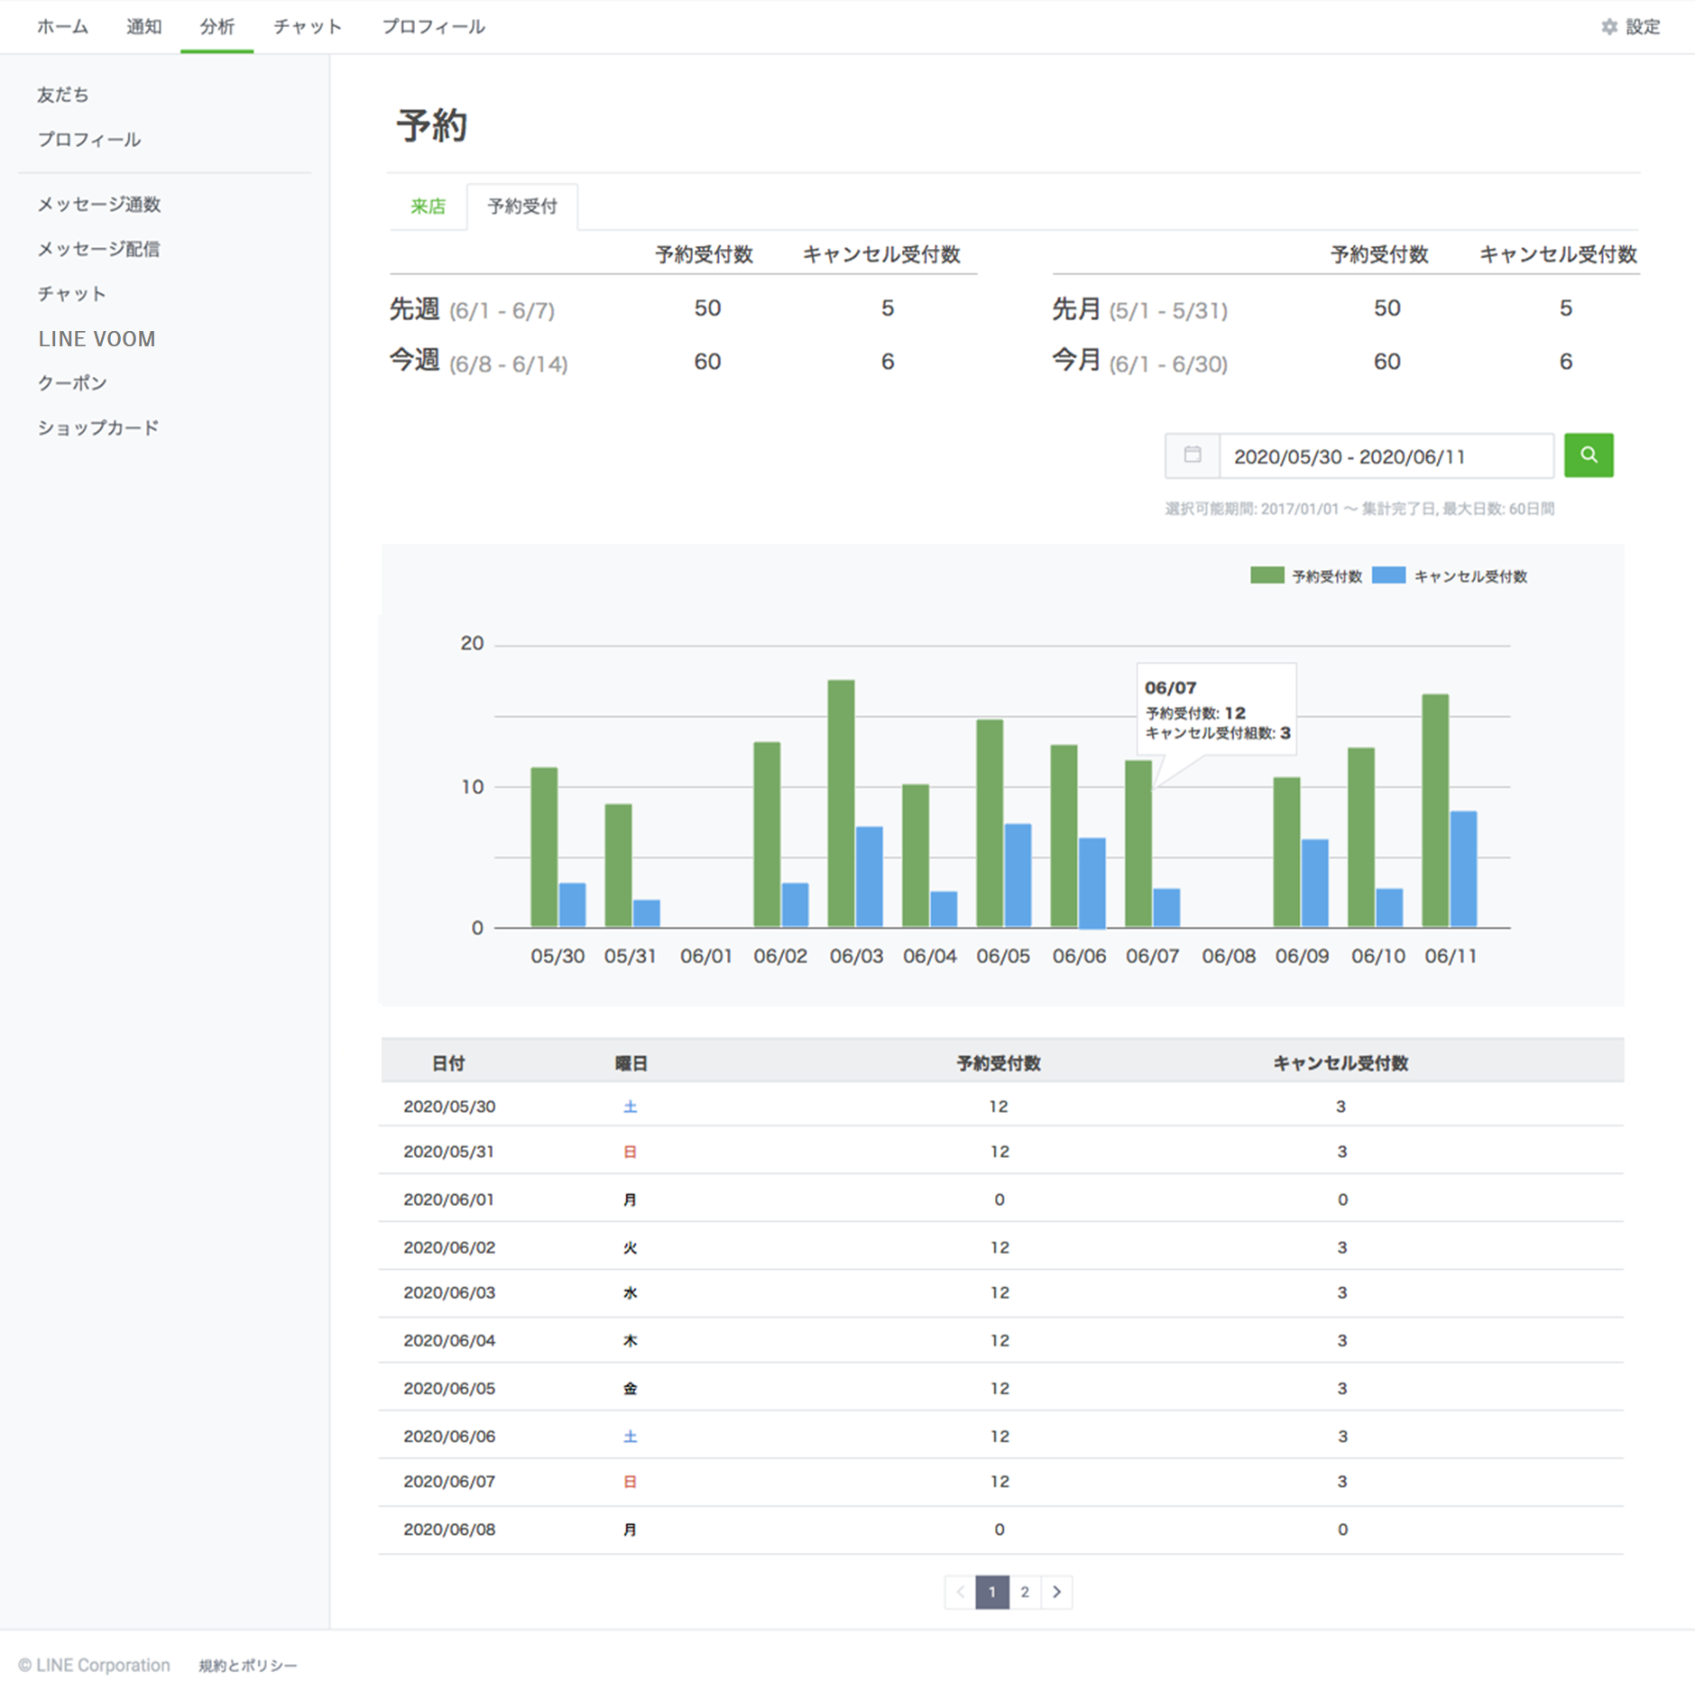The image size is (1695, 1700).
Task: Toggle blue キャンセル受付数 legend series
Action: click(x=1449, y=576)
